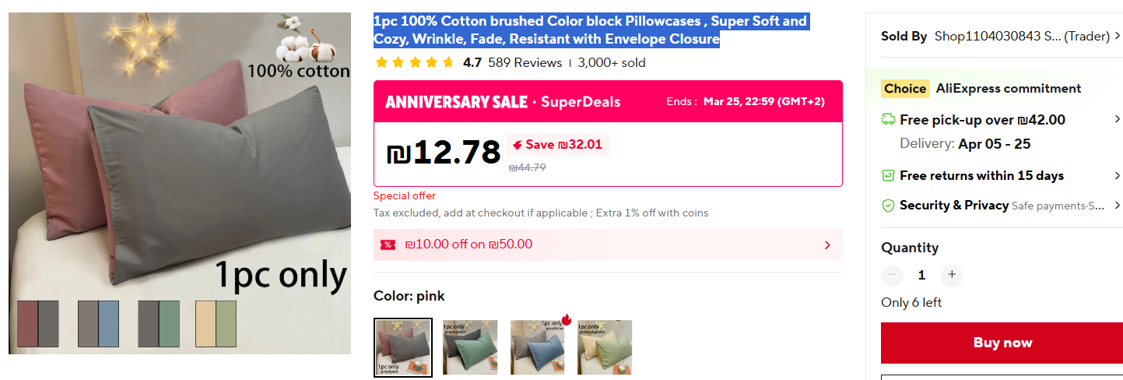Screen dimensions: 1123x380
Task: Select the grey and green pillowcase option
Action: point(470,347)
